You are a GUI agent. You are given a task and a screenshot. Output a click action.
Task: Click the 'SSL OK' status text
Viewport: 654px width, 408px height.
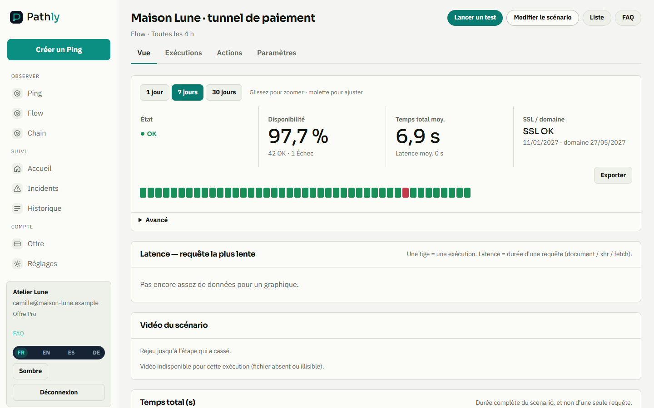click(538, 131)
